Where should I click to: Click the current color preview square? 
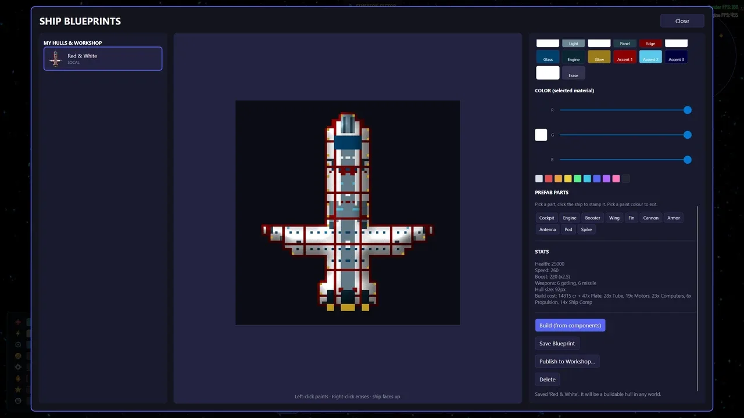tap(541, 135)
